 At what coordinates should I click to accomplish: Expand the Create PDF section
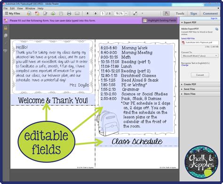pos(199,84)
